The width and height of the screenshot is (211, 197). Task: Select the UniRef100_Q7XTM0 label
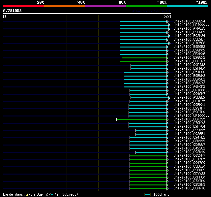(x=189, y=181)
